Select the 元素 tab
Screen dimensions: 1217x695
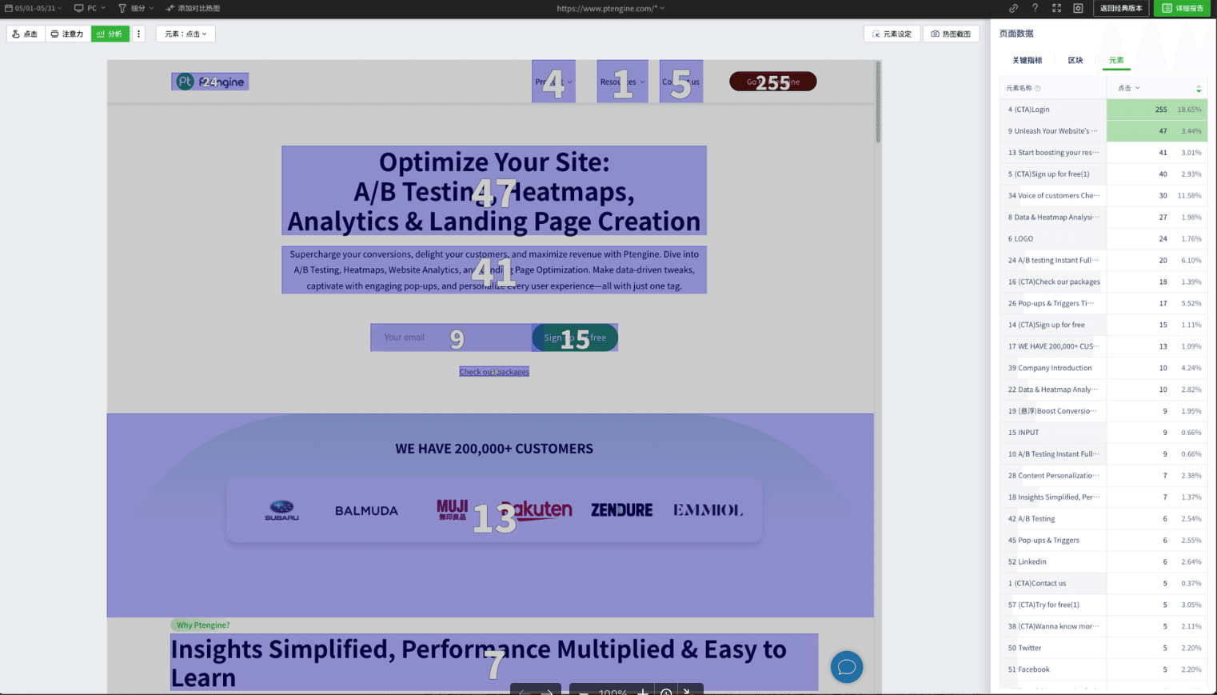[1116, 60]
